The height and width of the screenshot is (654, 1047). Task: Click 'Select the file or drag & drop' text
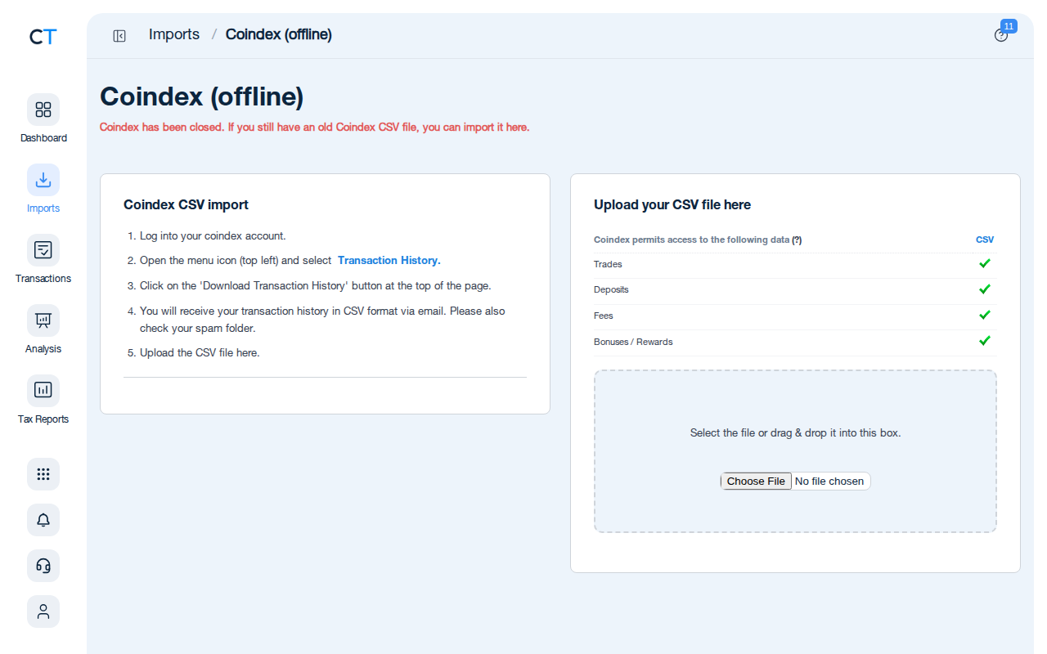(x=795, y=432)
